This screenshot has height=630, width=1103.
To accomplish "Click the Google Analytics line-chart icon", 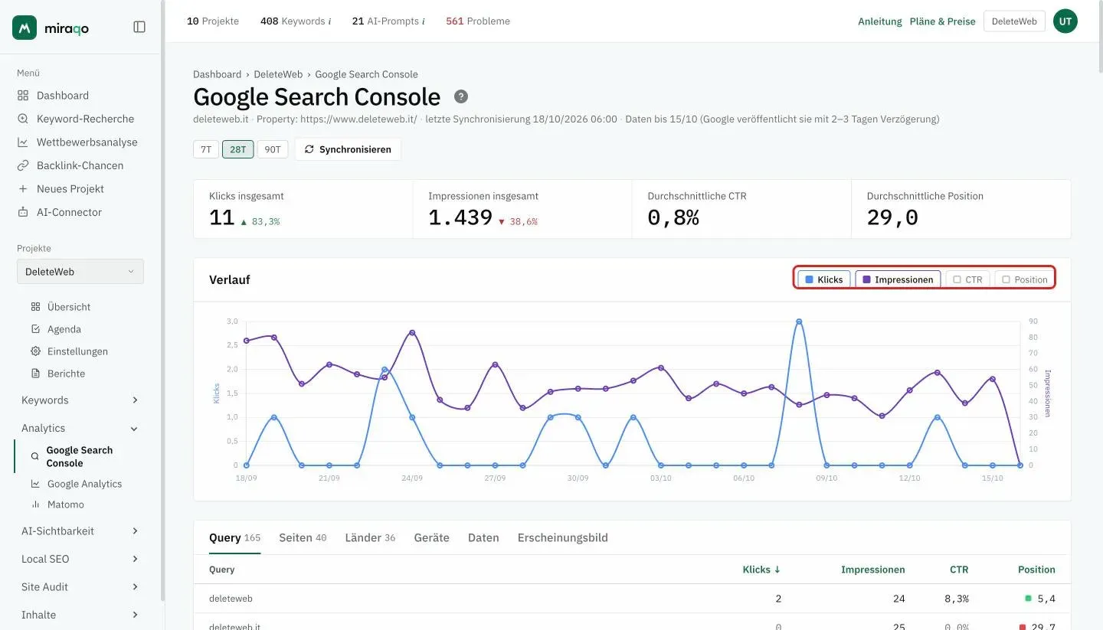I will (35, 484).
